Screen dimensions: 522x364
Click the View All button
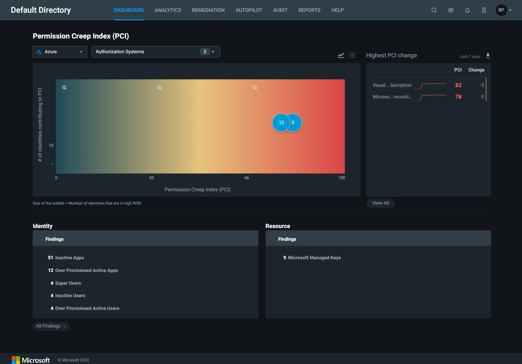pos(381,203)
